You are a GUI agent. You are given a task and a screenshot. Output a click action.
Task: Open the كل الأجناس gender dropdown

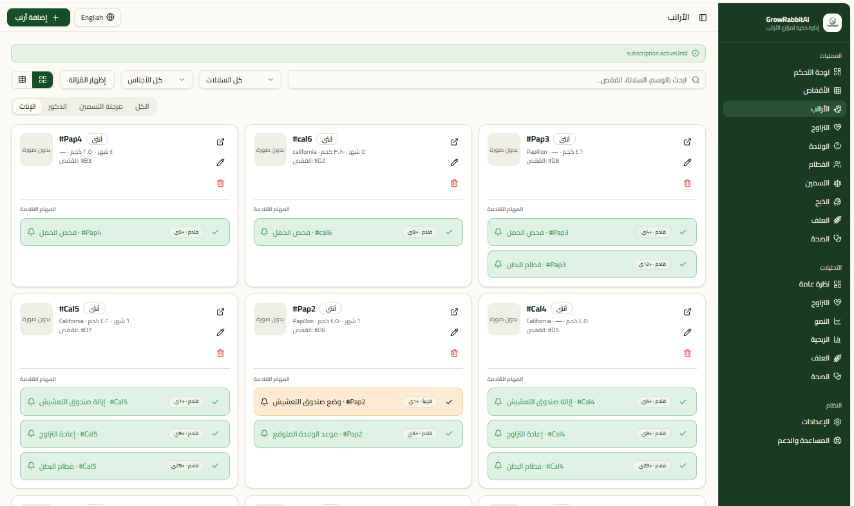[157, 80]
